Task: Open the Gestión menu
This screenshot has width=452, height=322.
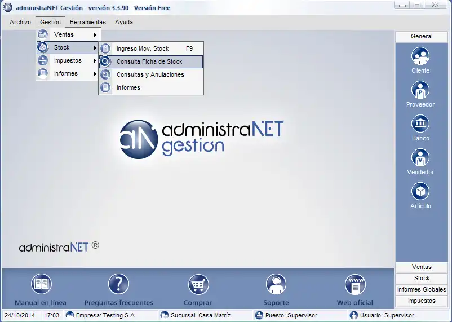Action: click(x=51, y=22)
